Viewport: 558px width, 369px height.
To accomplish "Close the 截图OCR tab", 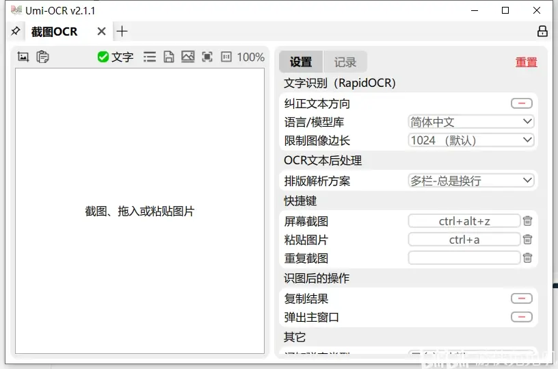I will click(101, 31).
